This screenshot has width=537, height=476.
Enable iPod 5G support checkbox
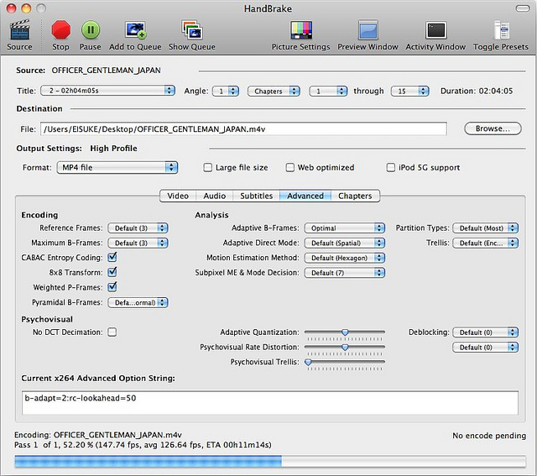point(390,168)
